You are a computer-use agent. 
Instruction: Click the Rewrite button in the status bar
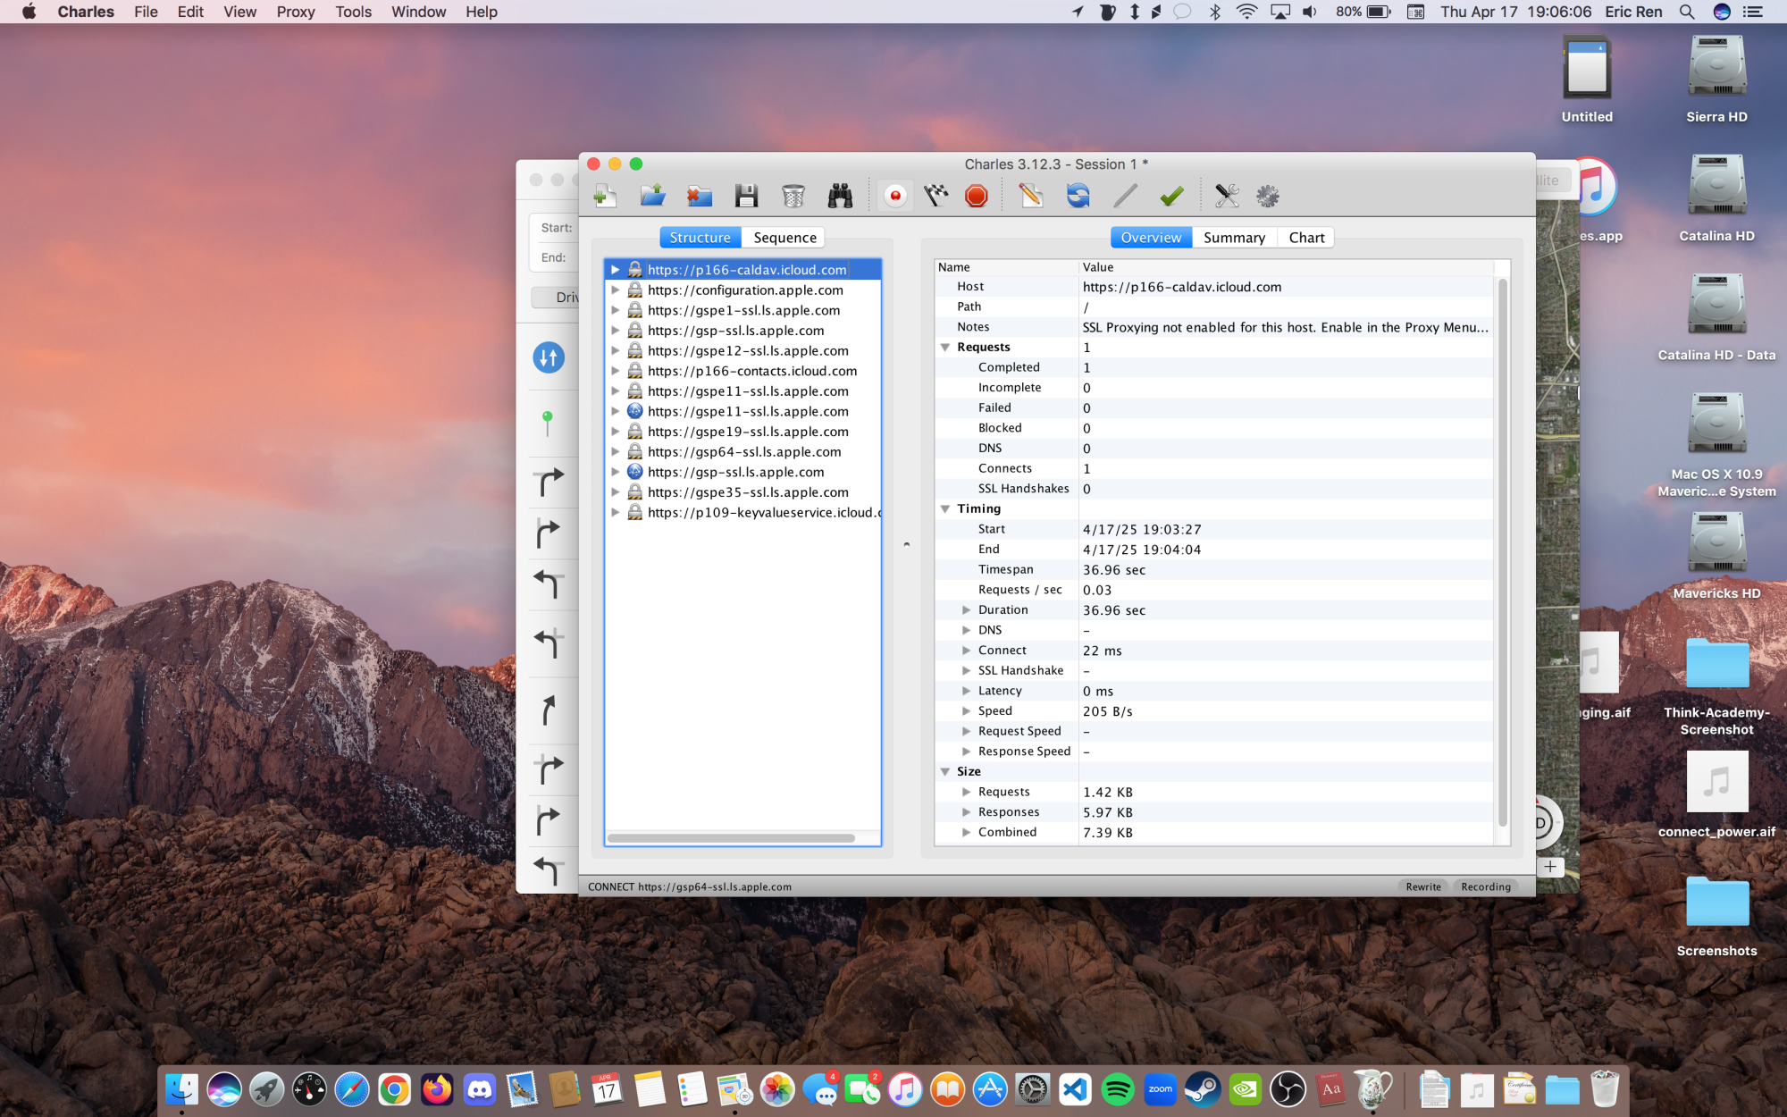1422,886
